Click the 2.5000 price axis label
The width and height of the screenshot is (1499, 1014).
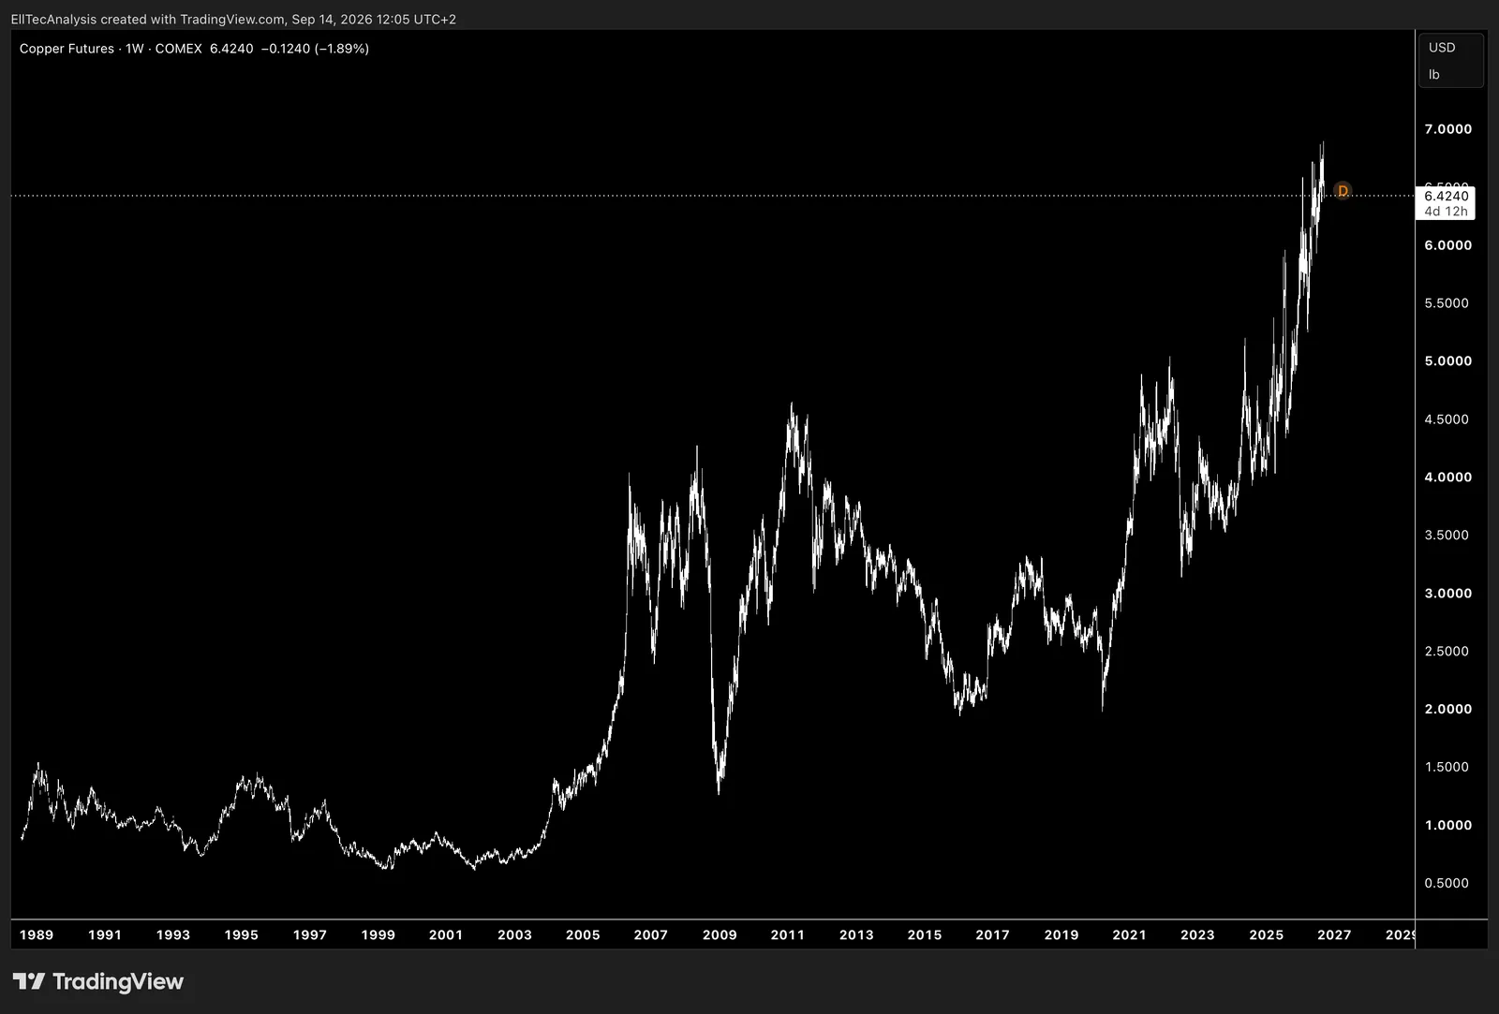click(x=1447, y=652)
